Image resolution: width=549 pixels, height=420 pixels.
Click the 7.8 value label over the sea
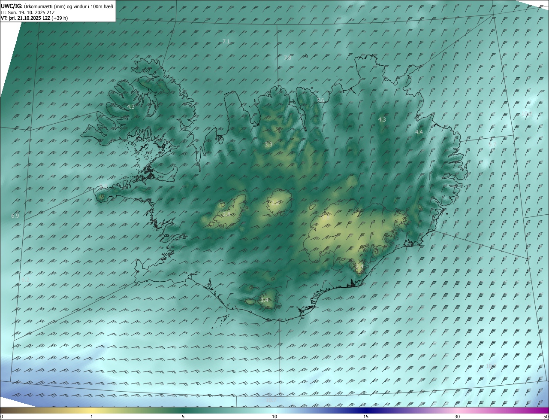click(x=287, y=58)
